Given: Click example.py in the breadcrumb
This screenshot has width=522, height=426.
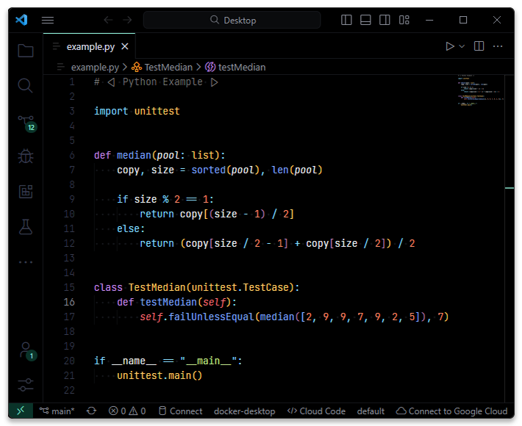Looking at the screenshot, I should (x=95, y=67).
